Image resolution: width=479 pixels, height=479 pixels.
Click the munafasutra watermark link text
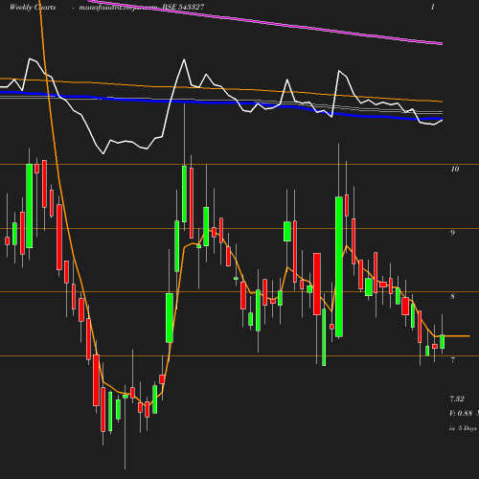(118, 7)
